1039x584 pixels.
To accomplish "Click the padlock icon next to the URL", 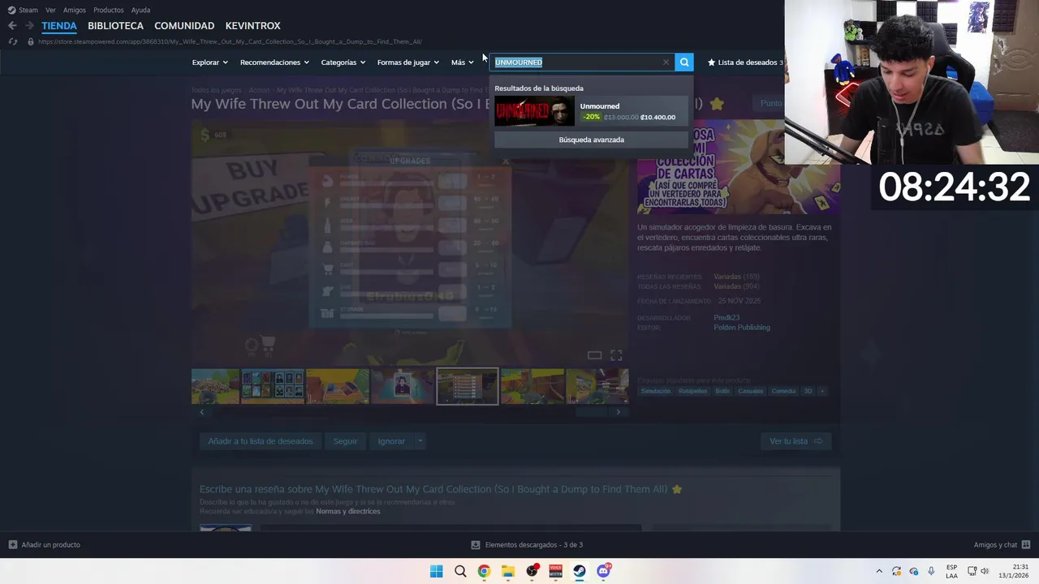I will [x=30, y=41].
